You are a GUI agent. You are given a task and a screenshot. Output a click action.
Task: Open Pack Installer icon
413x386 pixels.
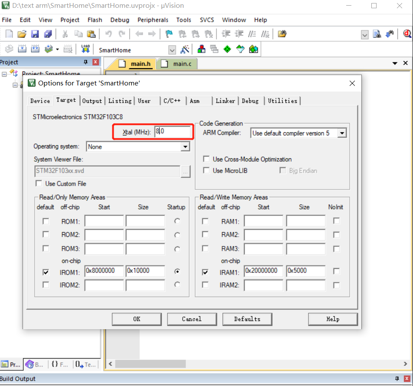click(x=253, y=49)
